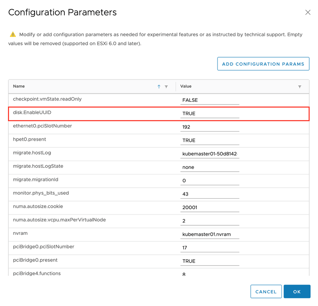Select the pciBridge0.pciSlotNumber value field

209,248
